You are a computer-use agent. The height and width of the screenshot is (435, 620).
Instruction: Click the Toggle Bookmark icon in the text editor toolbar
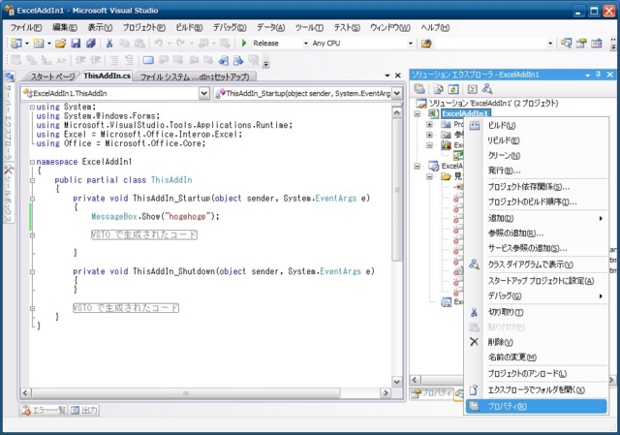pyautogui.click(x=148, y=60)
